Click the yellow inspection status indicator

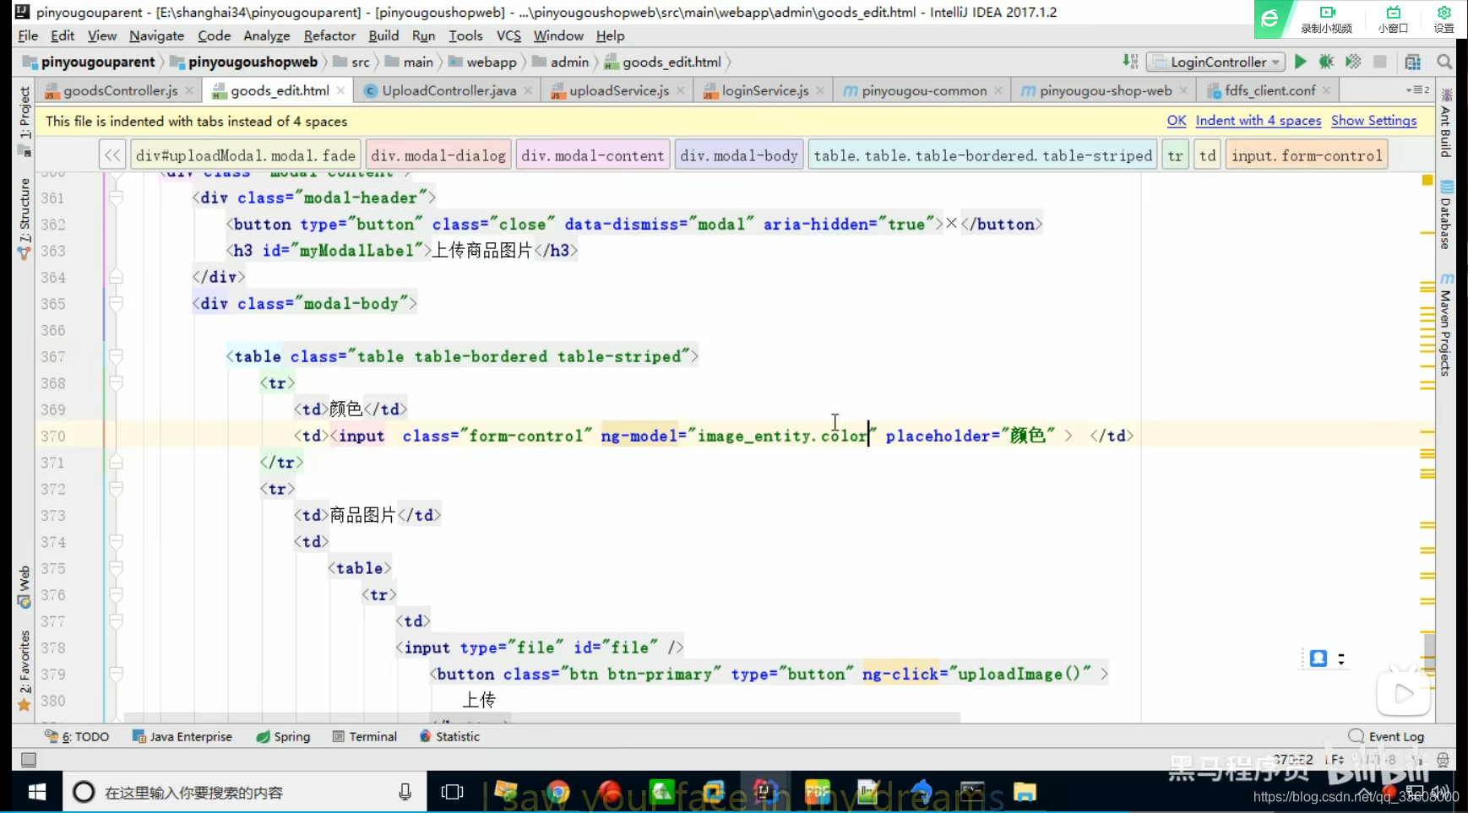coord(1427,180)
